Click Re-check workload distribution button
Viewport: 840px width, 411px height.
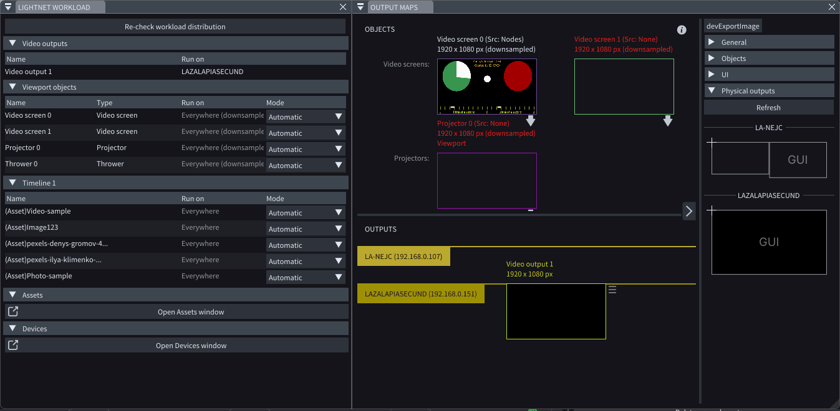pyautogui.click(x=175, y=27)
